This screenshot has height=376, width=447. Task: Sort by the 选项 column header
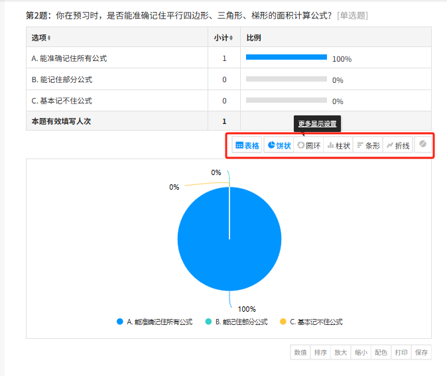[40, 38]
